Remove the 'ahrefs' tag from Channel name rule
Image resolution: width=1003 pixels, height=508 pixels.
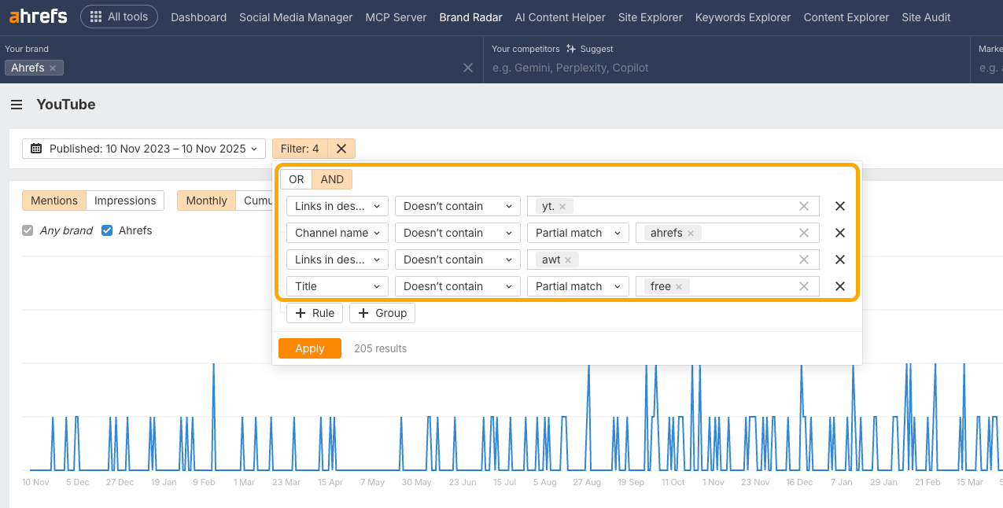click(x=690, y=233)
